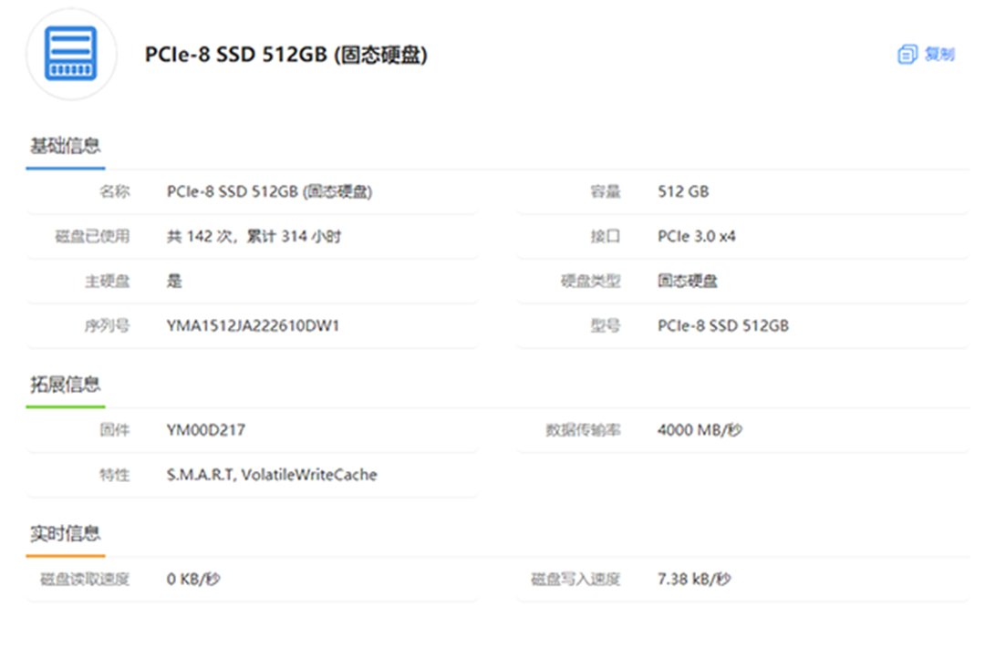Click the blue SSD drive icon
This screenshot has height=647, width=985.
pyautogui.click(x=71, y=54)
